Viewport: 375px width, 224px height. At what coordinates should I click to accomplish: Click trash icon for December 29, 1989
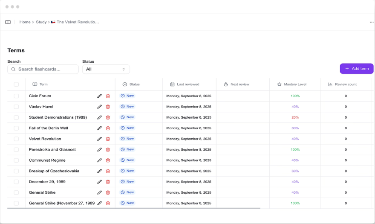tap(108, 182)
